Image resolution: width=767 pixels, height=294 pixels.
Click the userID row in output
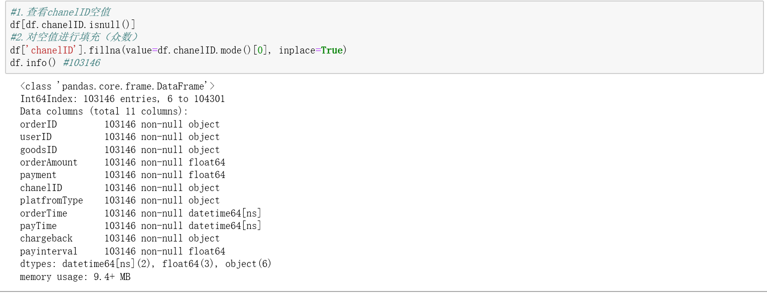point(120,137)
